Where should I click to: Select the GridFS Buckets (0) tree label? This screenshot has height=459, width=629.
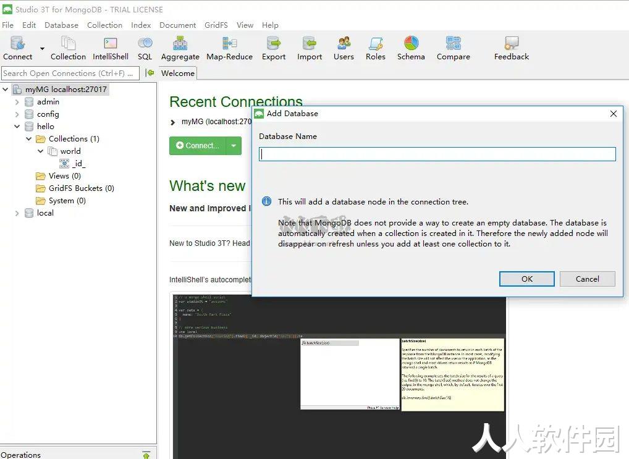point(82,188)
